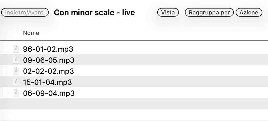Select the file name 02-02-02.mp3
Image resolution: width=268 pixels, height=121 pixels.
coord(48,71)
